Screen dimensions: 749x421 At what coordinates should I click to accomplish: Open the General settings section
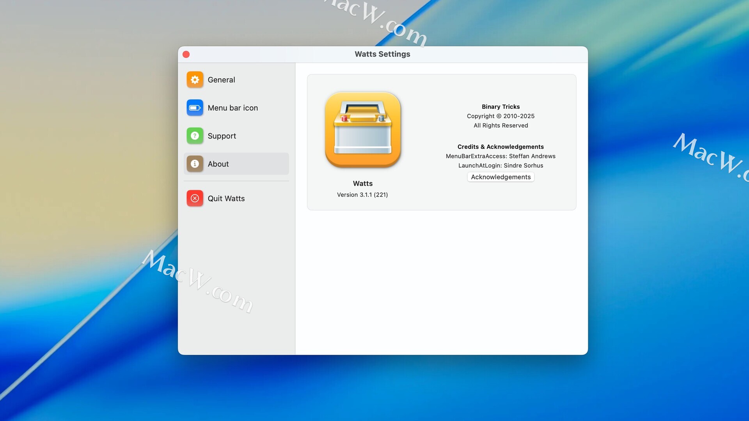click(221, 80)
